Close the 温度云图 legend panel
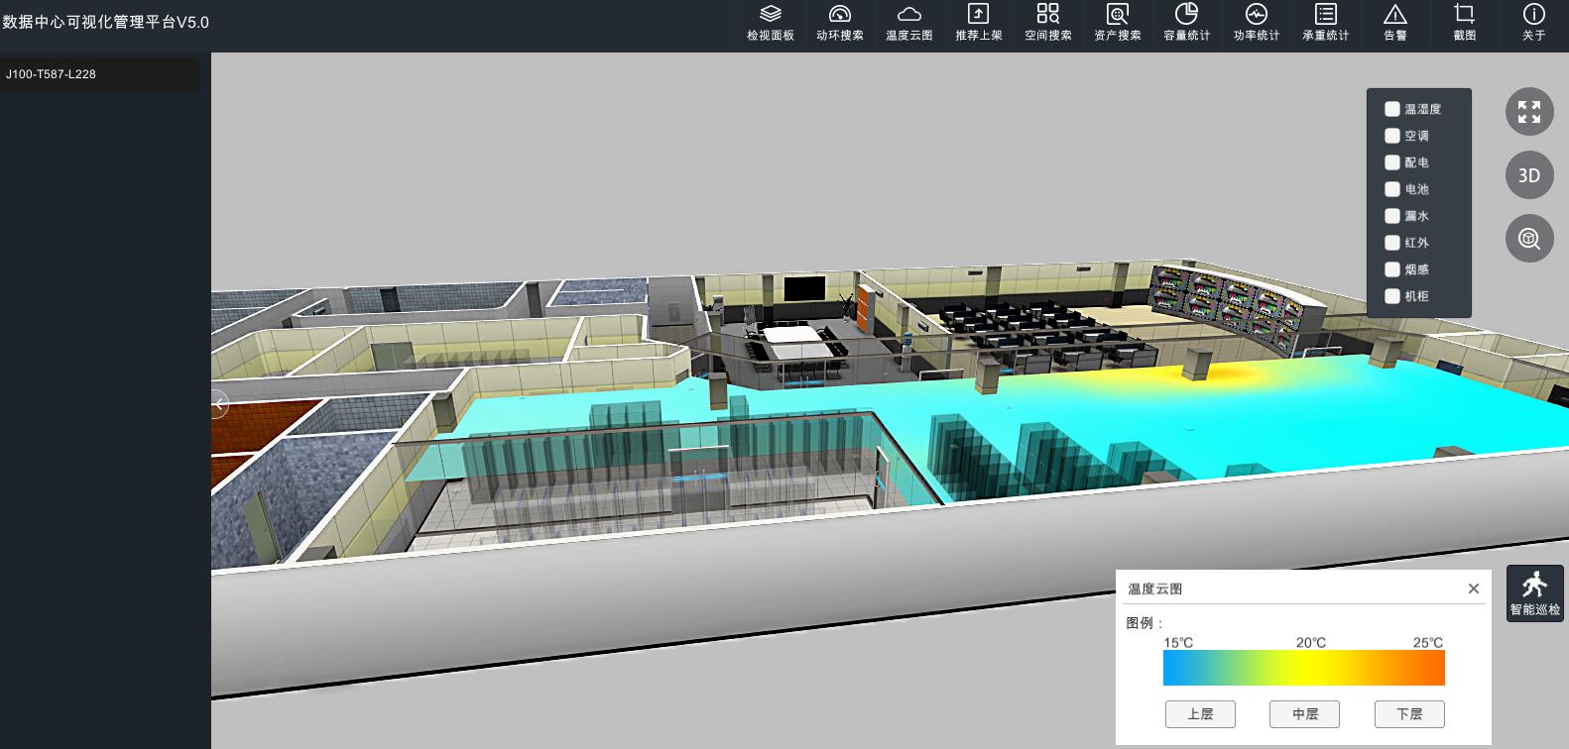 1474,588
